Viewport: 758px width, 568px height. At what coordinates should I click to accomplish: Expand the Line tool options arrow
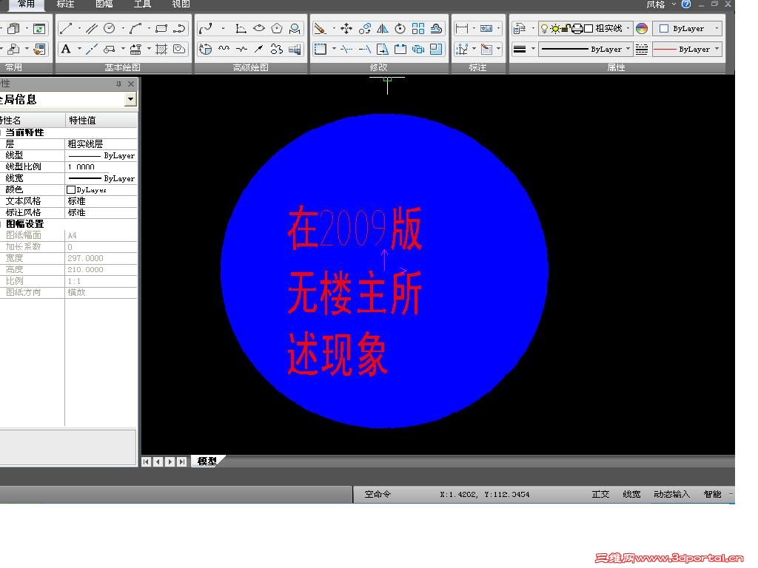[x=78, y=29]
